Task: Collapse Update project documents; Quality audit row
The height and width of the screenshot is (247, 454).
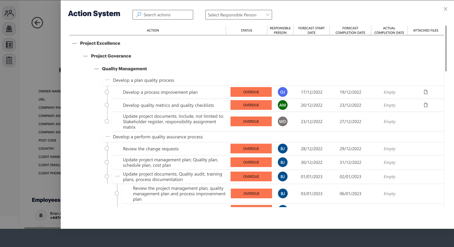Action: coord(117,177)
